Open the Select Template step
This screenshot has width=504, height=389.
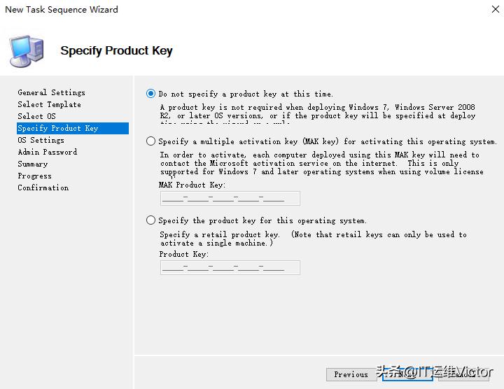pyautogui.click(x=49, y=104)
